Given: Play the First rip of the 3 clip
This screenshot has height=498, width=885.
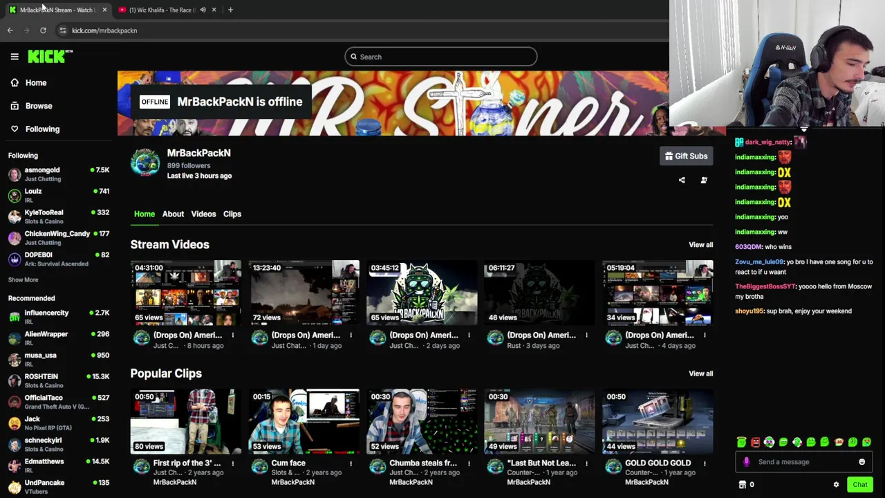Looking at the screenshot, I should tap(186, 421).
